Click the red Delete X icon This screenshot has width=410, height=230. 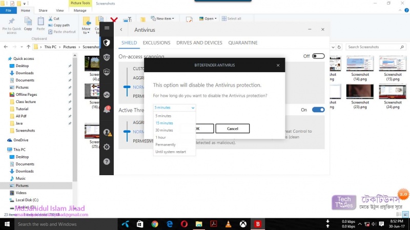pos(114,20)
